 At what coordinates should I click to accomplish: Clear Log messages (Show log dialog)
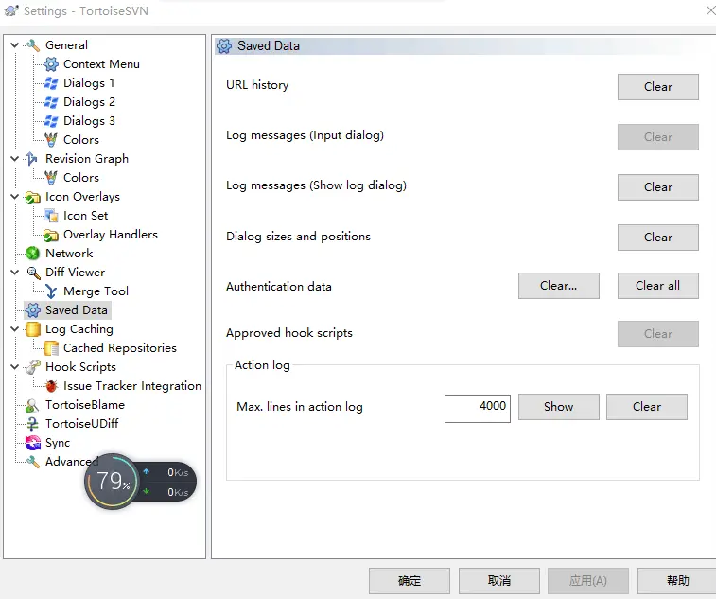click(658, 187)
